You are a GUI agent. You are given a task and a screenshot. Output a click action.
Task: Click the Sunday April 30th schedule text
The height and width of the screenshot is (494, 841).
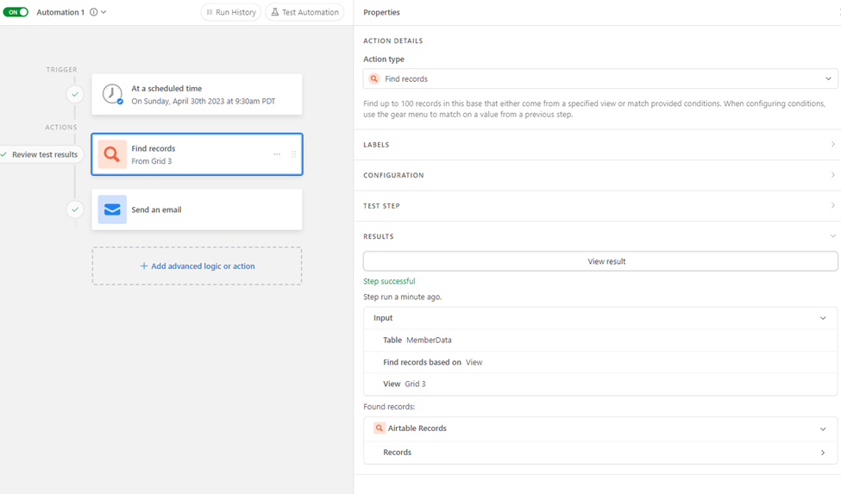[x=204, y=101]
